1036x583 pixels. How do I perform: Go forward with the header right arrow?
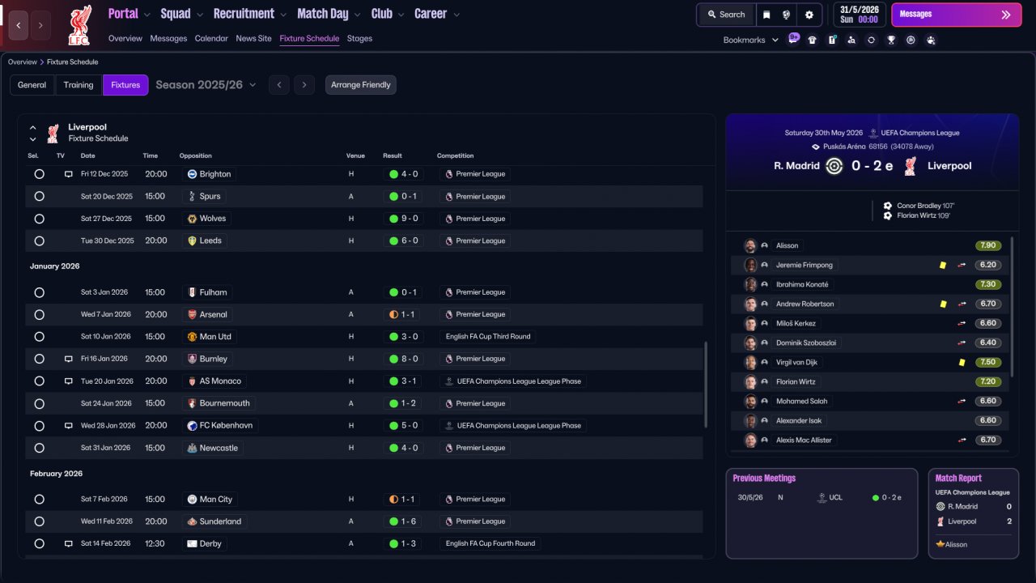coord(40,25)
